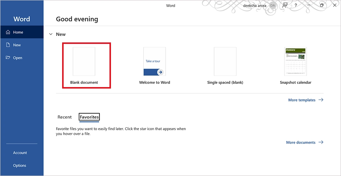Follow the More documents link
Screen dimensions: 341x176
pos(305,142)
